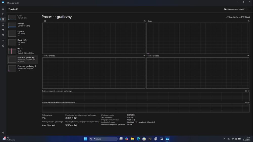Click driver date value 11.12.2025
253x142 pixels.
[130, 117]
